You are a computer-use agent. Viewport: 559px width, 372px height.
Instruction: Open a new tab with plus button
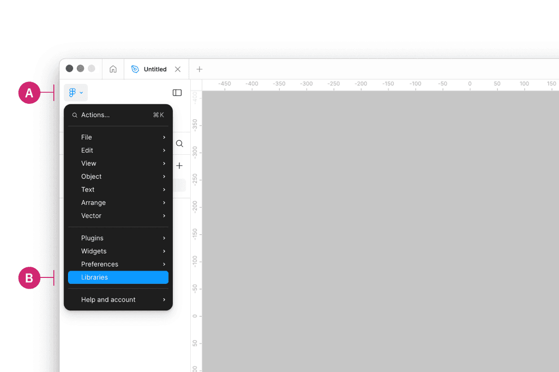(199, 69)
